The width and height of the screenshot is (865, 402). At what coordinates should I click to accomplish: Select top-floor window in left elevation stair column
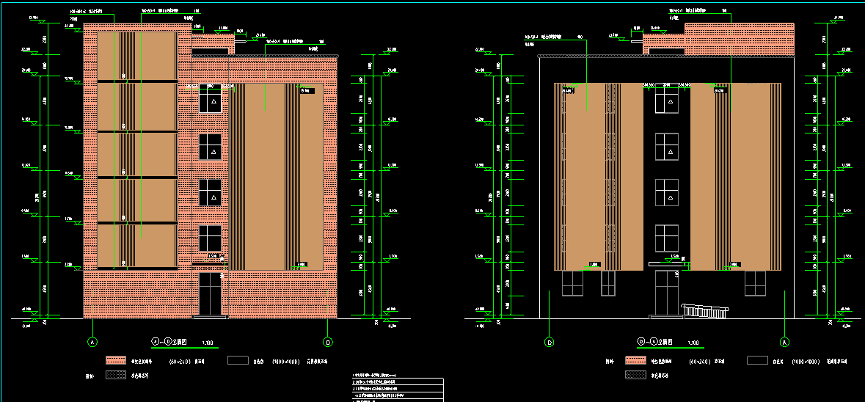click(211, 97)
